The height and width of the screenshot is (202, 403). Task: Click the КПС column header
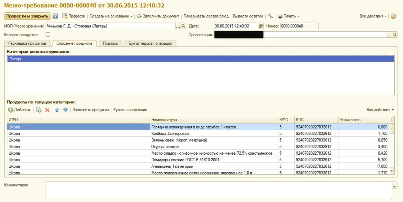316,120
